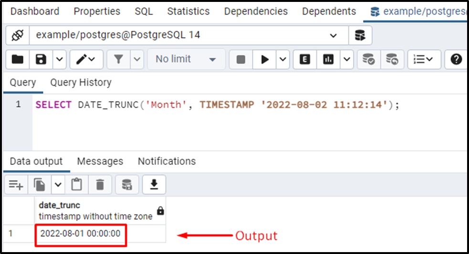Expand the Execute options dropdown arrow
The image size is (469, 254).
pos(283,59)
